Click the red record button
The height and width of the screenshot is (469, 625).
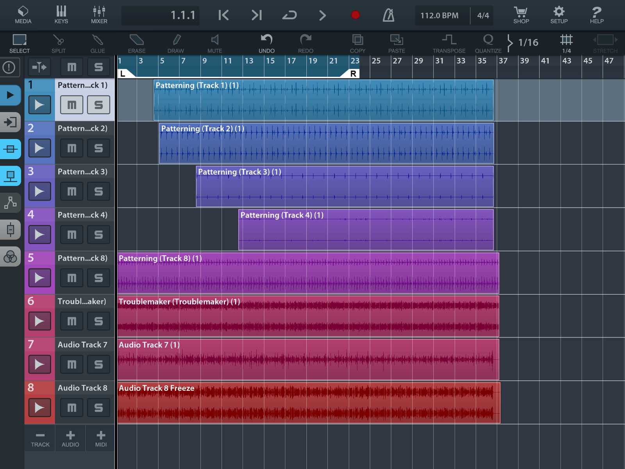(355, 15)
